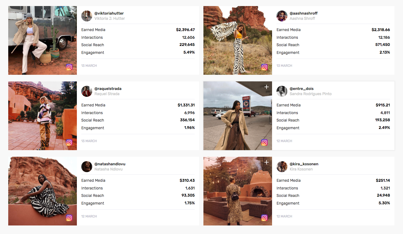The height and width of the screenshot is (234, 403).
Task: Click the @raquelstrada handle
Action: pos(108,89)
